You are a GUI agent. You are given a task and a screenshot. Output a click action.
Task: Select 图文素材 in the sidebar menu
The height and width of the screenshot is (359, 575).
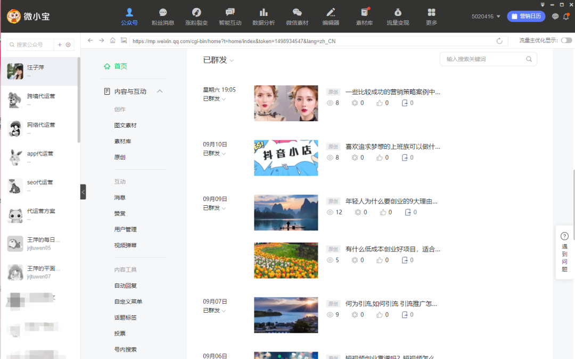click(x=125, y=126)
